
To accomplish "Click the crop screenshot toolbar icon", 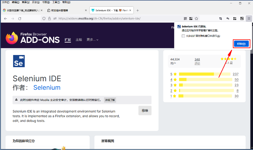I will pyautogui.click(x=221, y=19).
